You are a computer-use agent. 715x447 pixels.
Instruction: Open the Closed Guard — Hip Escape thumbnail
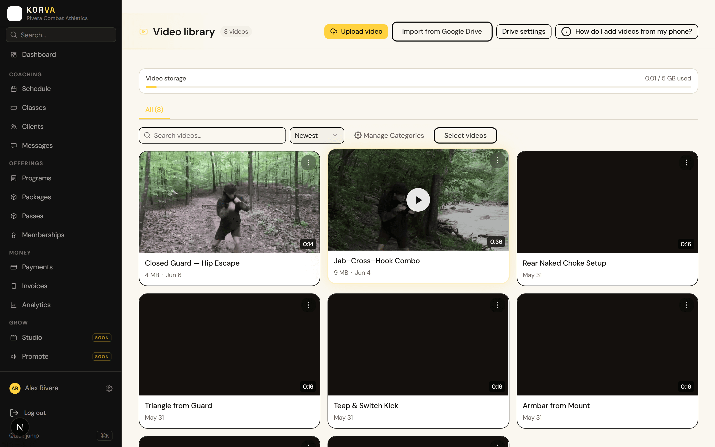(x=229, y=202)
